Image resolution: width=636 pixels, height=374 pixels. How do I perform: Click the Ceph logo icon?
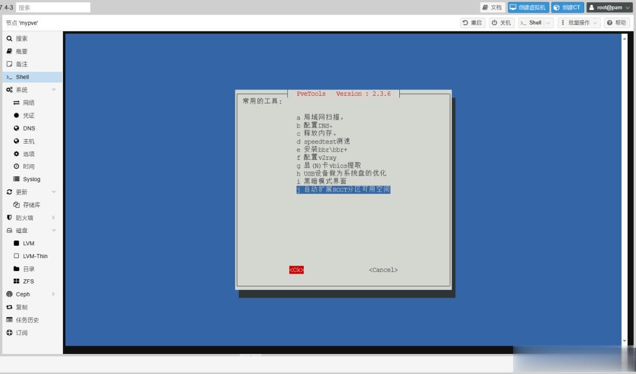(x=9, y=294)
